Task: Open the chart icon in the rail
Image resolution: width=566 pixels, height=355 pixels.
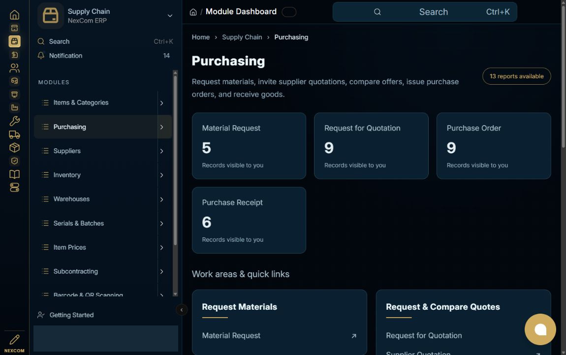Action: tap(14, 108)
